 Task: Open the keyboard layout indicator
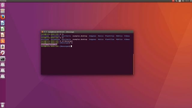coord(180,1)
